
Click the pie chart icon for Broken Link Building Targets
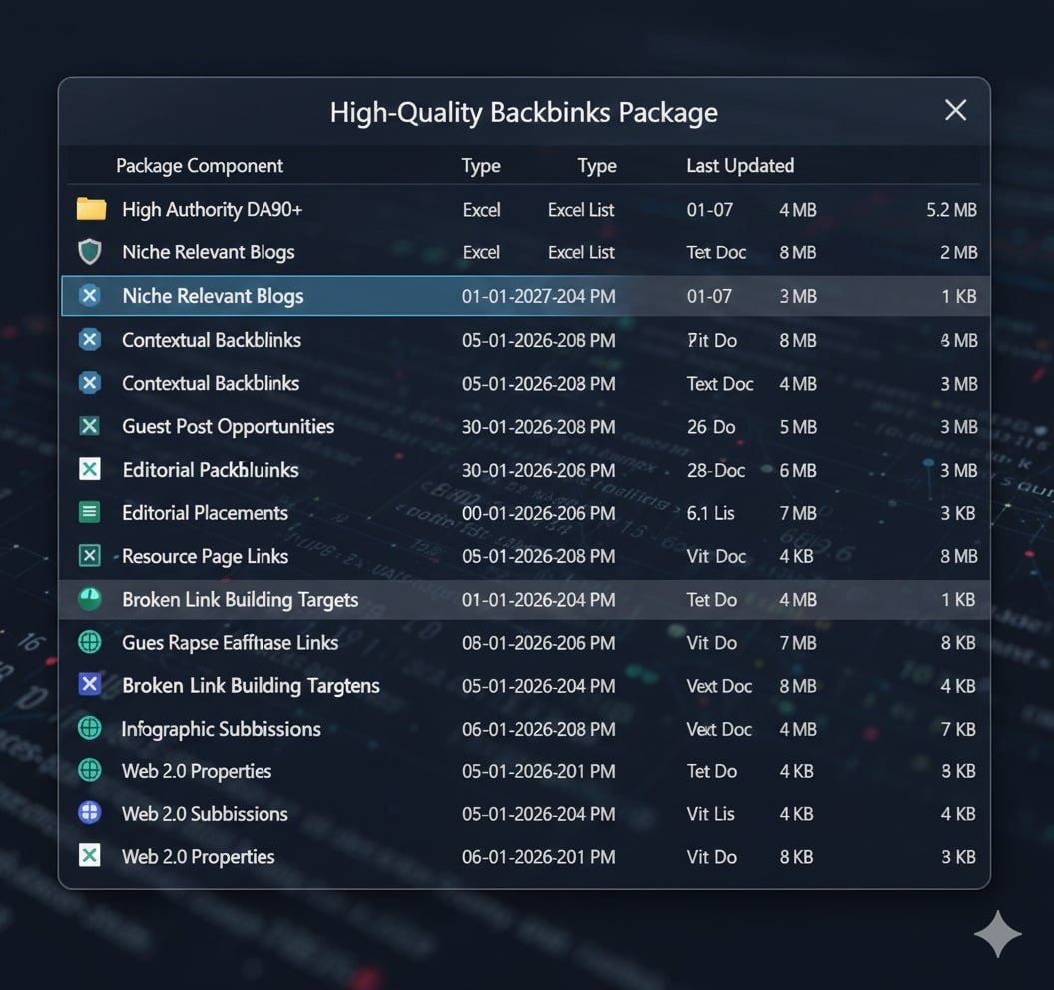tap(90, 599)
